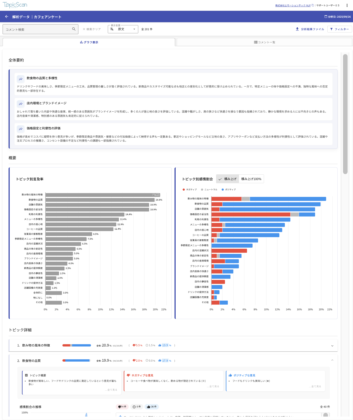
Task: Click the search magnifier icon
Action: (x=74, y=29)
